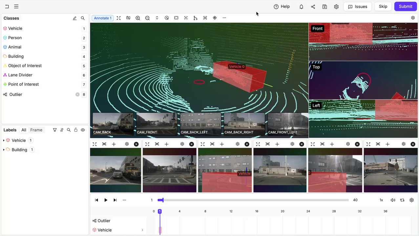This screenshot has height=236, width=419.
Task: Click the target crosshair toolbar icon
Action: (215, 18)
